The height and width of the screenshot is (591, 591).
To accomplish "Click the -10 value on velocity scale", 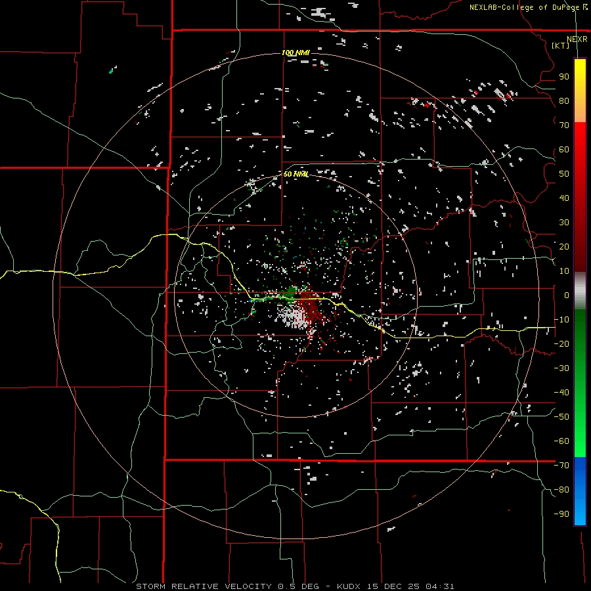I will point(561,320).
